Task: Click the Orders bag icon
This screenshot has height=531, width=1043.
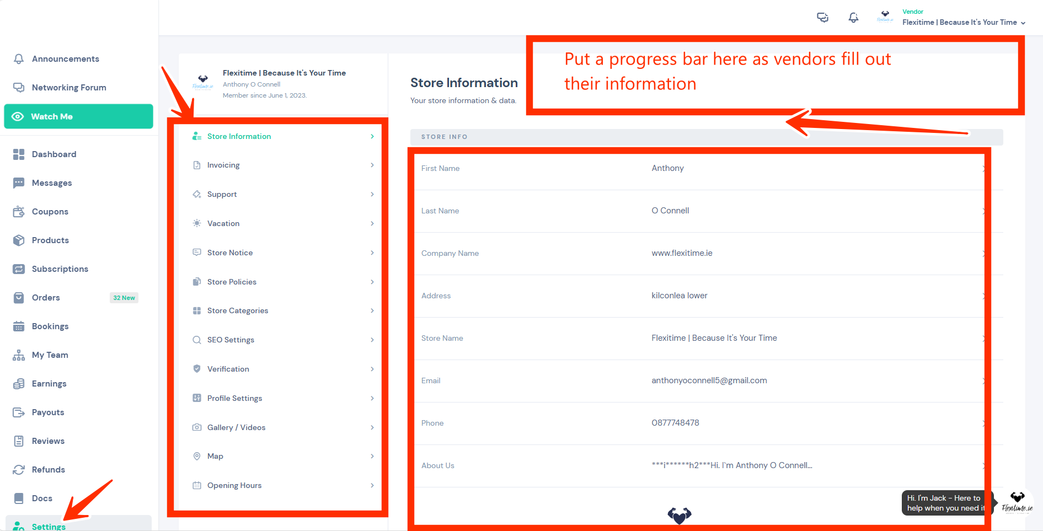Action: pos(19,298)
